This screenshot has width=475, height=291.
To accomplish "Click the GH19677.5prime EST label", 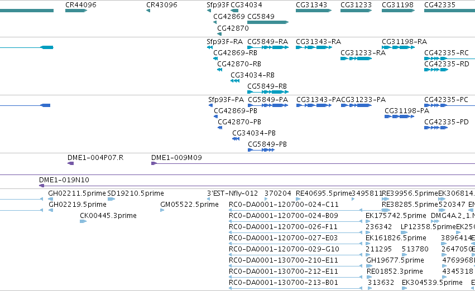I will (395, 260).
